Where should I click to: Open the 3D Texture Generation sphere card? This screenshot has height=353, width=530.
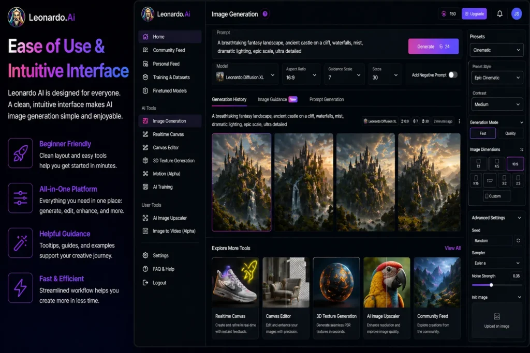tap(336, 298)
